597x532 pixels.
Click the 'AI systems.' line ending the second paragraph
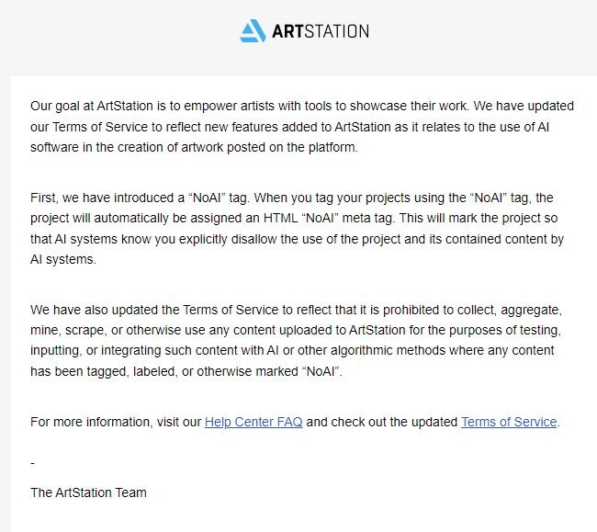coord(63,259)
